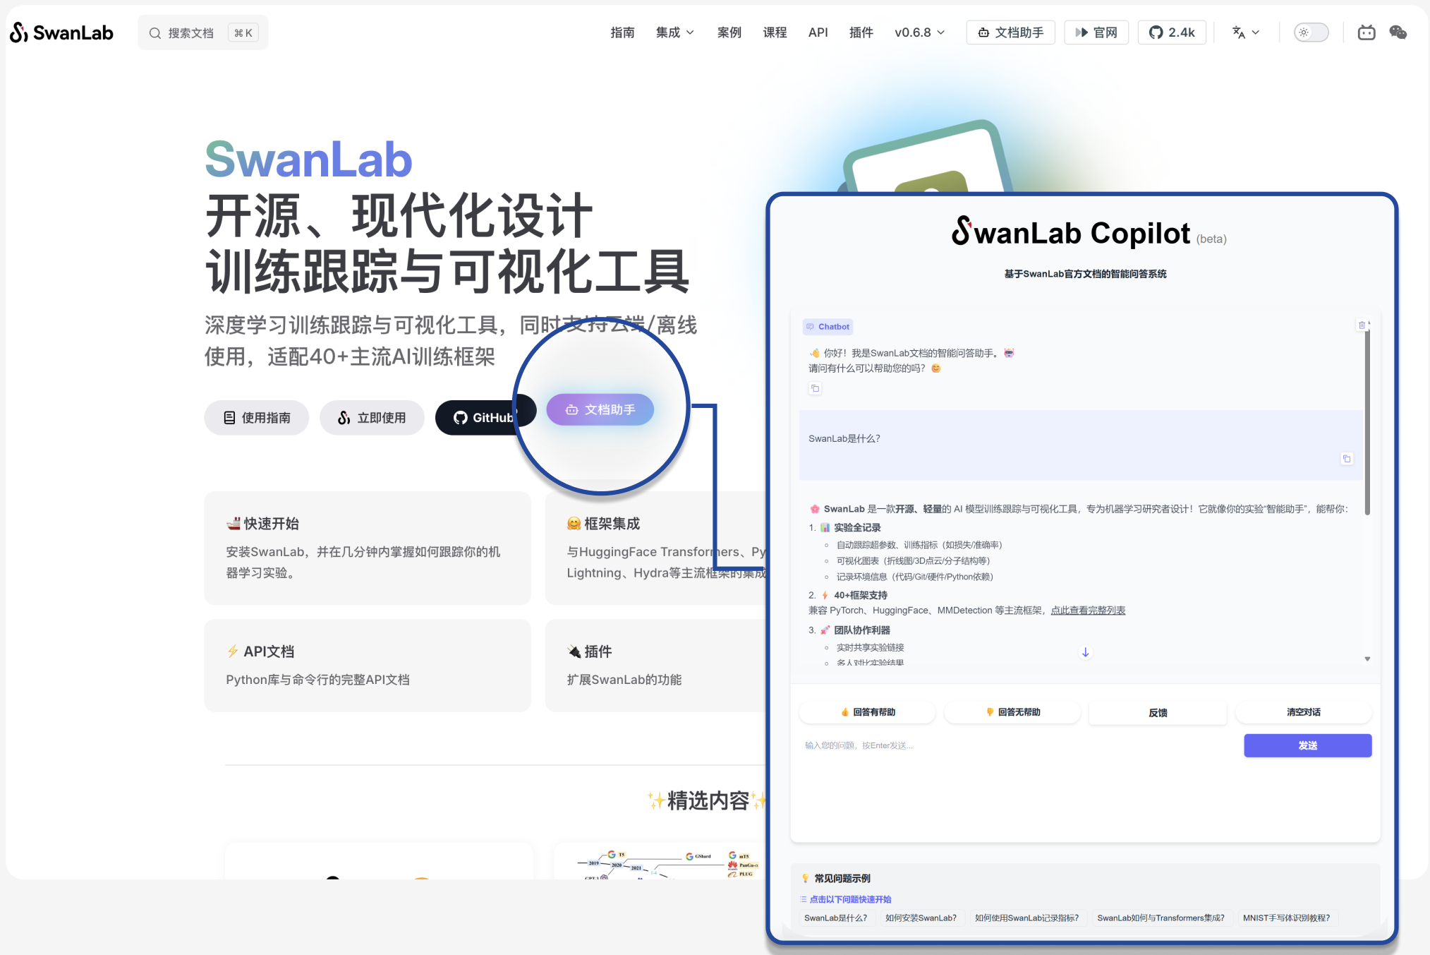Click the SwanLab logo in the navbar
This screenshot has width=1430, height=955.
pyautogui.click(x=61, y=32)
